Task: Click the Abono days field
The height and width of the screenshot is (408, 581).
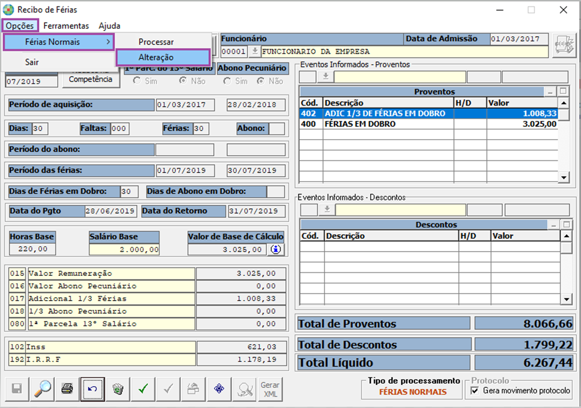Action: [277, 129]
